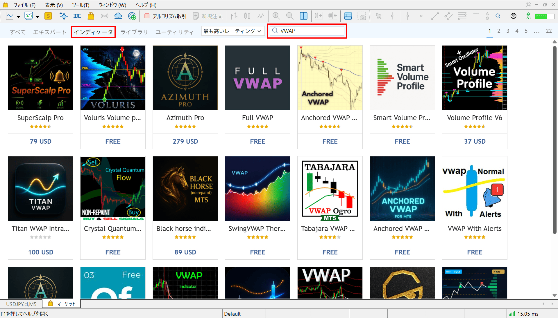This screenshot has width=558, height=318.
Task: Take a screenshot with camera icon
Action: point(362,16)
